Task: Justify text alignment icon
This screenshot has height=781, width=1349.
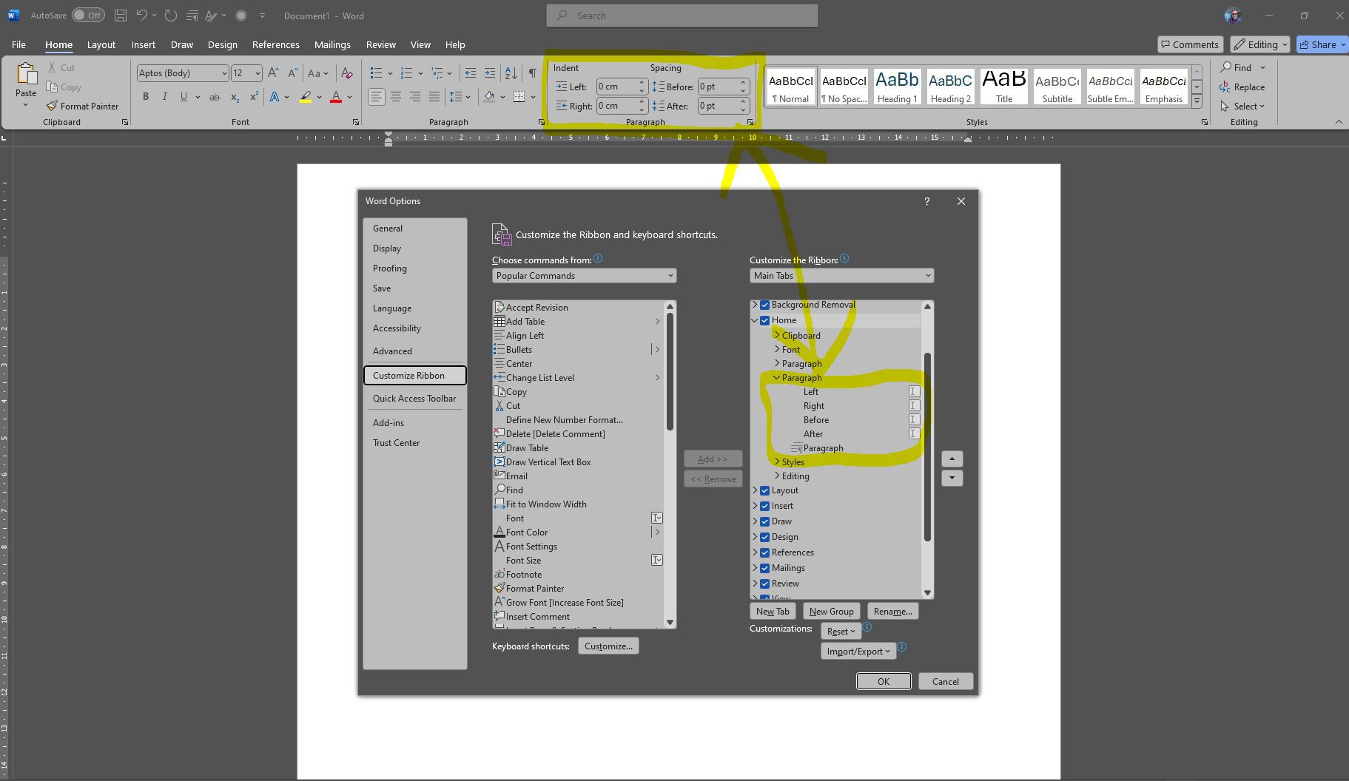Action: 434,97
